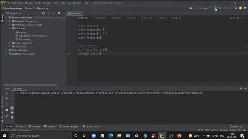Open Project panel gear options
The image size is (248, 139).
click(59, 13)
